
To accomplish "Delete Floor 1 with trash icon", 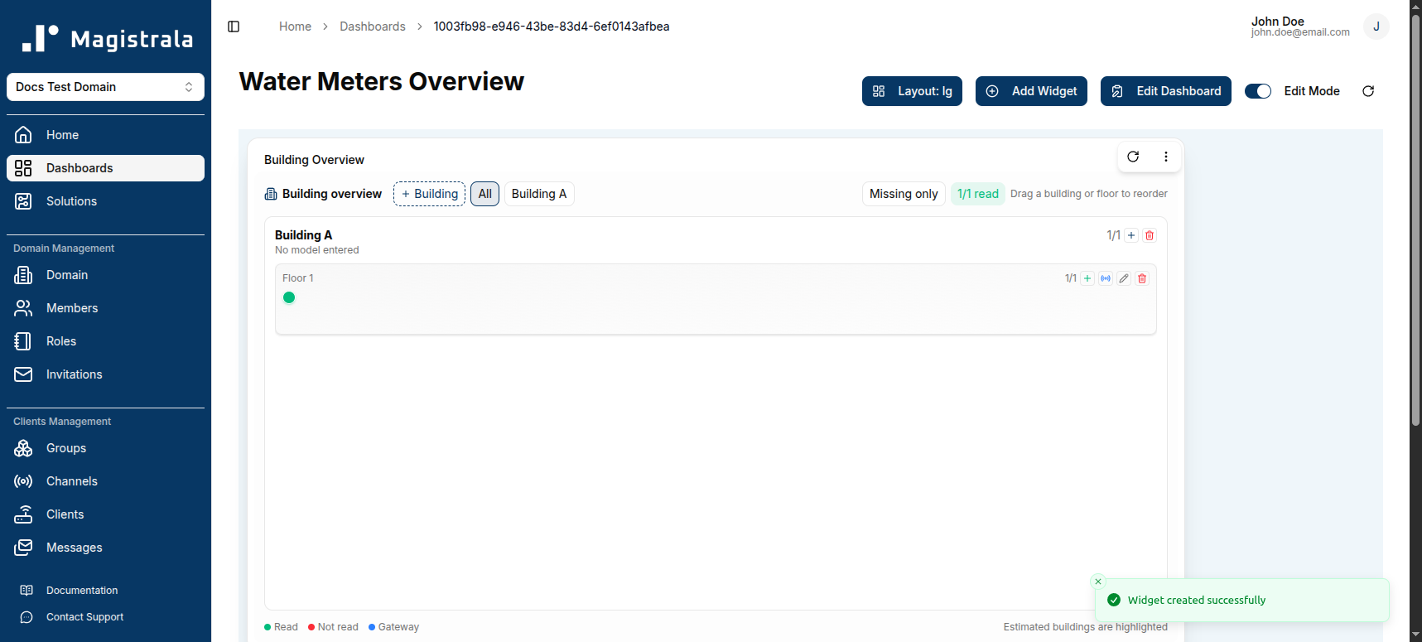I will pyautogui.click(x=1142, y=278).
